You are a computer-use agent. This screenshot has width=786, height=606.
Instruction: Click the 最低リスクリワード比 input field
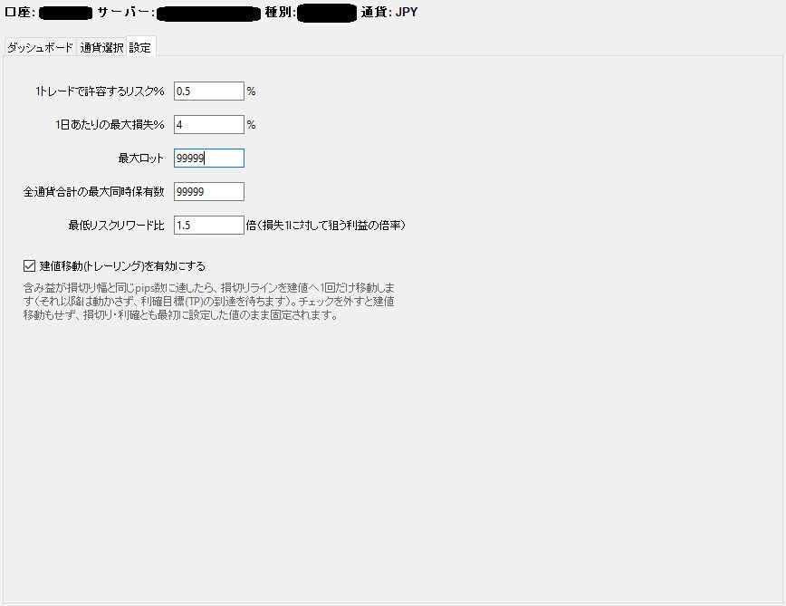(209, 225)
